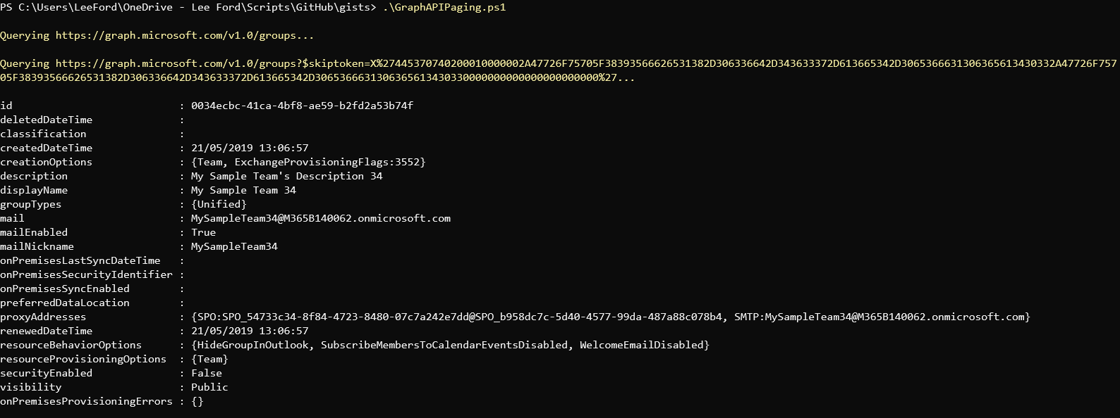Click the mailEnabled True value
Image resolution: width=1120 pixels, height=418 pixels.
(203, 232)
